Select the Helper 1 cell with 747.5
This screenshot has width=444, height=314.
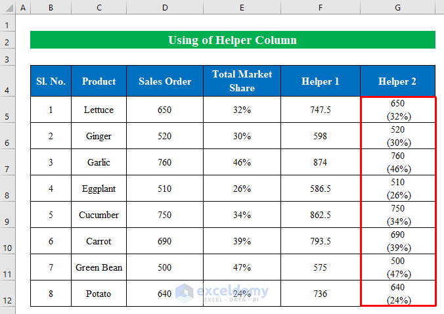click(321, 110)
